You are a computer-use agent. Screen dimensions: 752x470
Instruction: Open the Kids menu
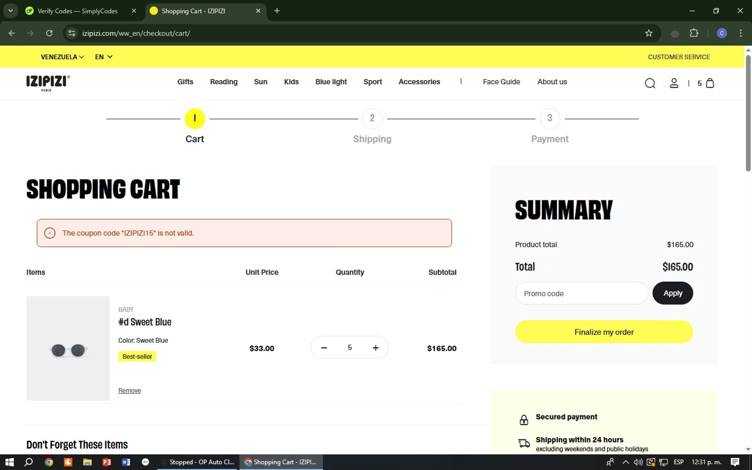click(291, 82)
